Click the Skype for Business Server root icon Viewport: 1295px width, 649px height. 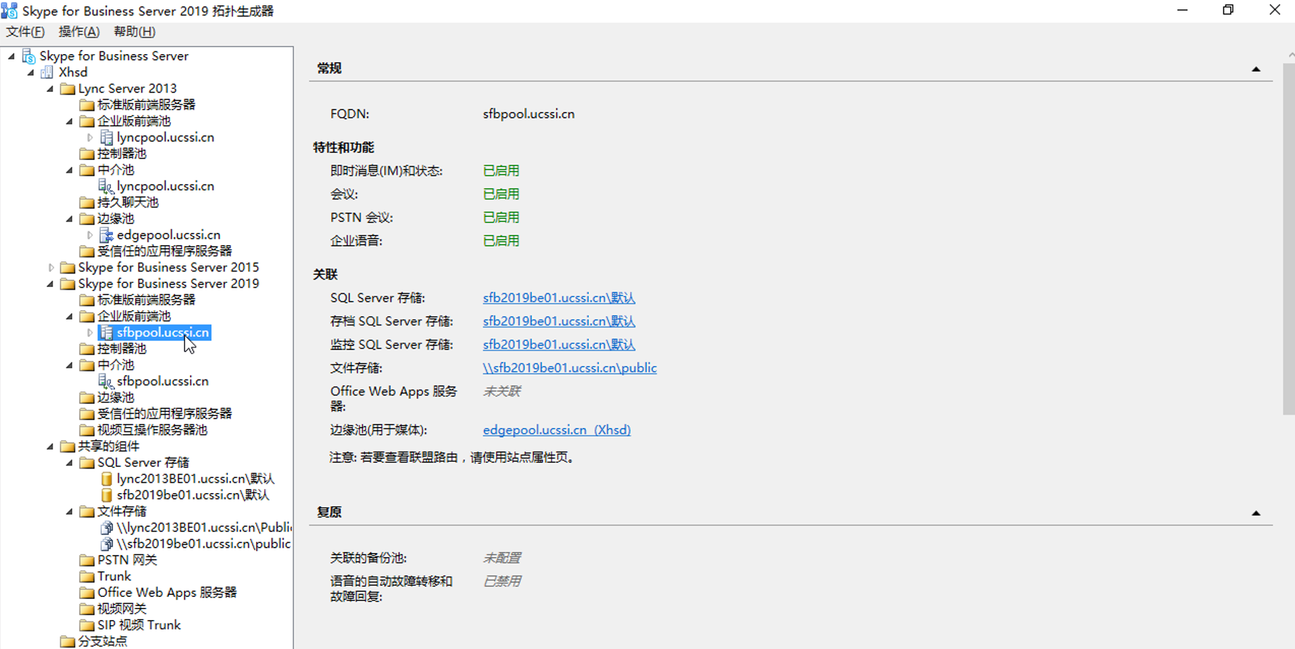[x=28, y=56]
